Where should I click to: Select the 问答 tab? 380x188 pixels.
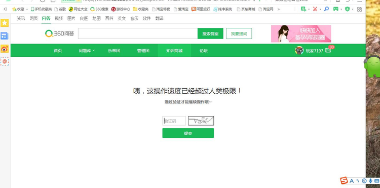coord(46,18)
